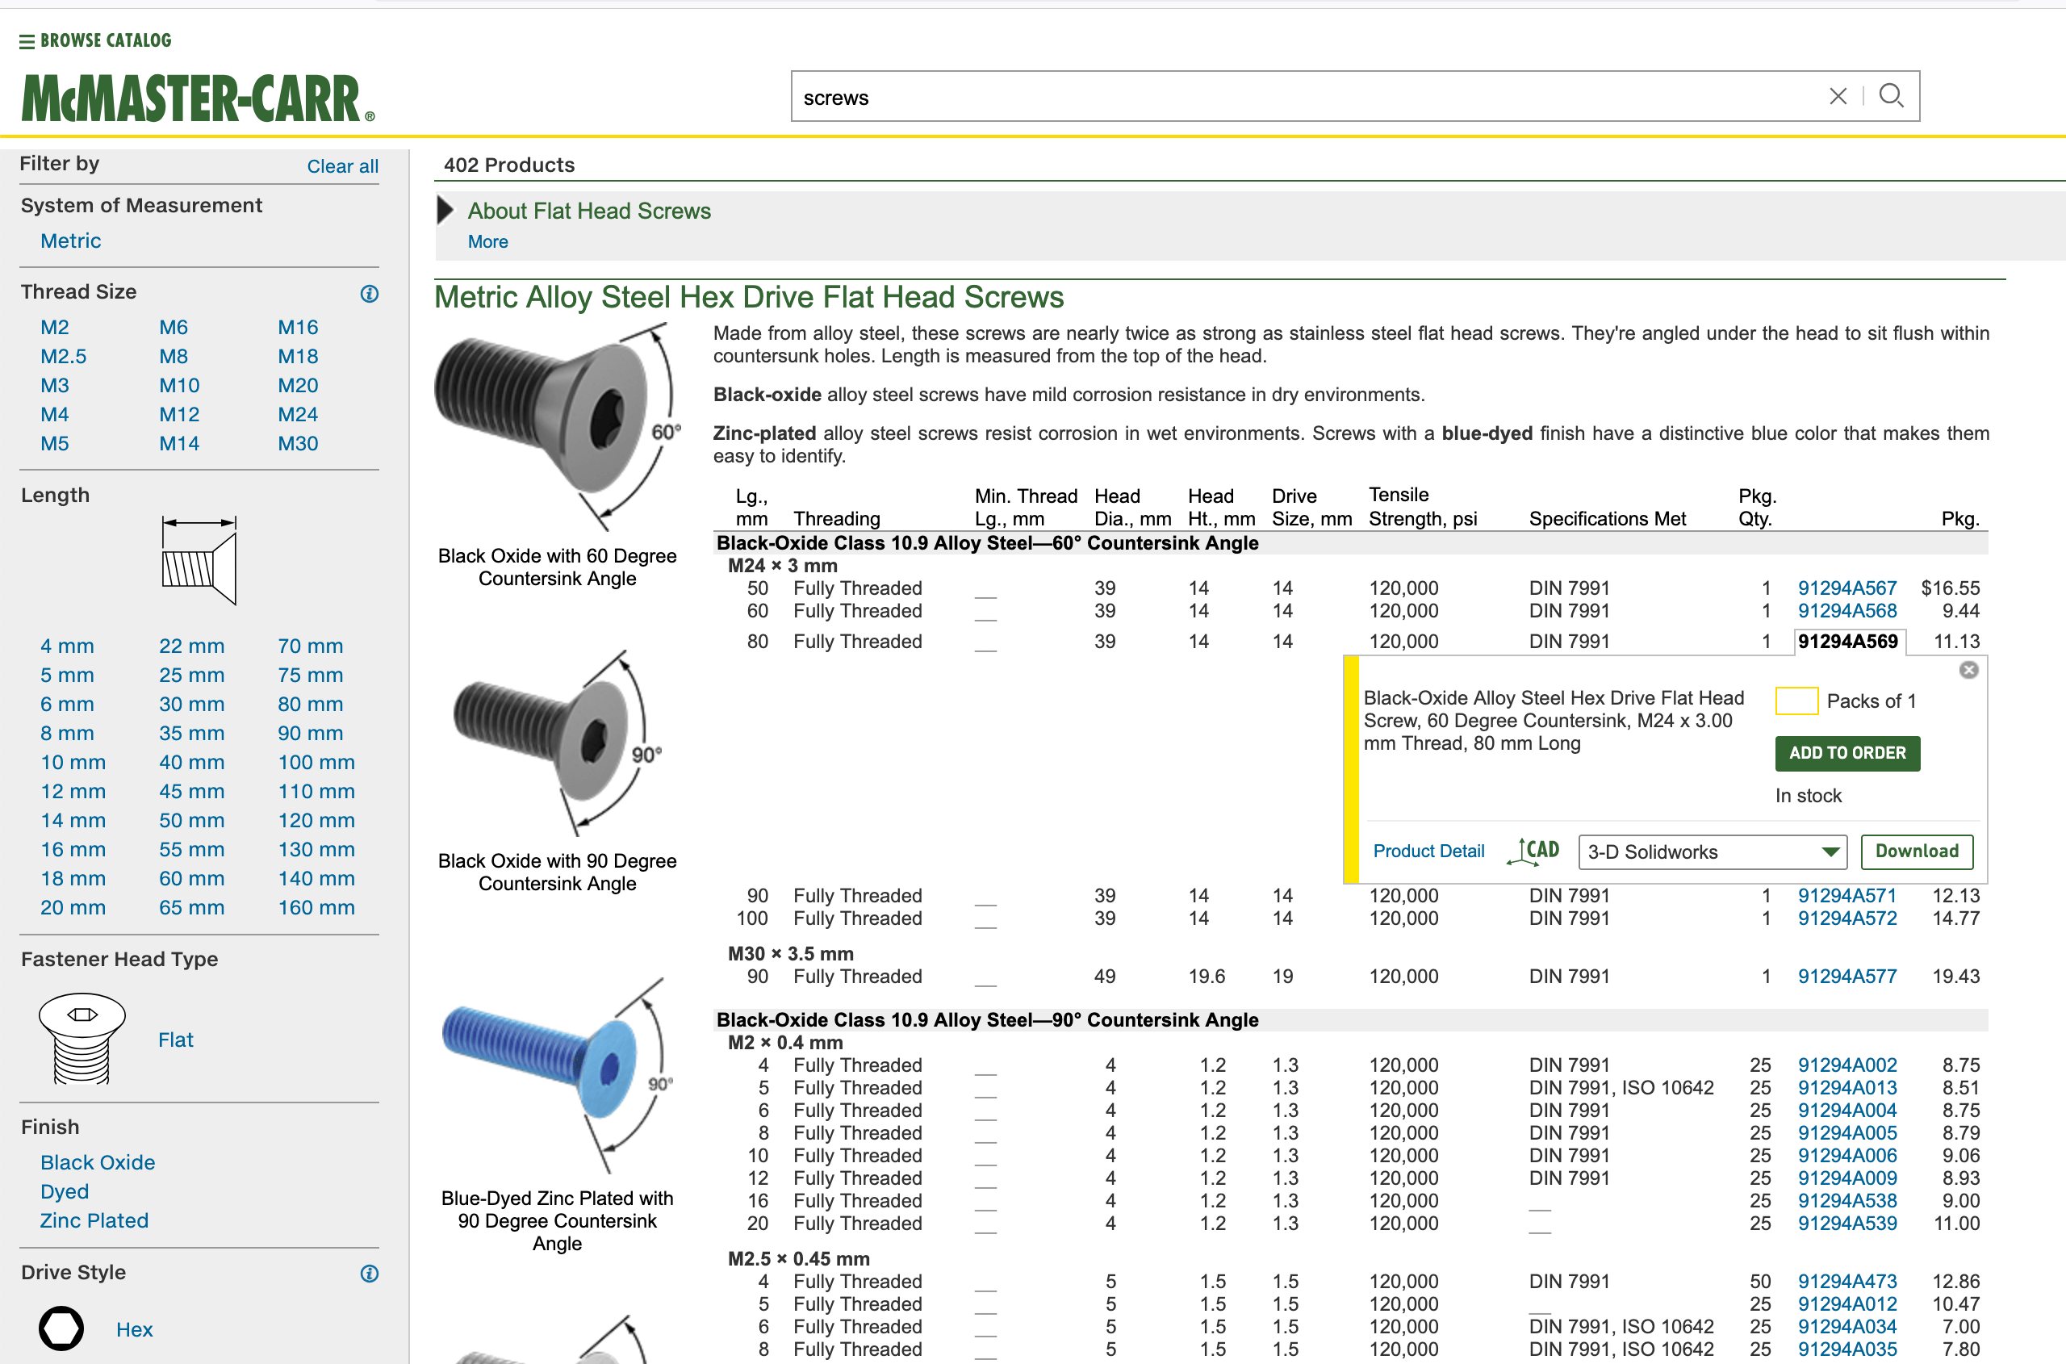Filter by thread size M2
Screen dimensions: 2066x1364
pos(54,327)
